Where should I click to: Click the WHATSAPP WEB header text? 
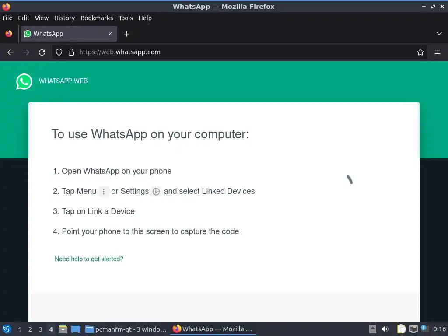(63, 81)
